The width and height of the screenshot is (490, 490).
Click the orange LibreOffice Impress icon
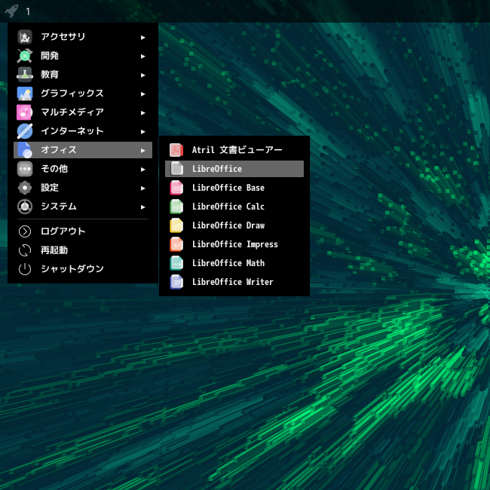tap(176, 244)
